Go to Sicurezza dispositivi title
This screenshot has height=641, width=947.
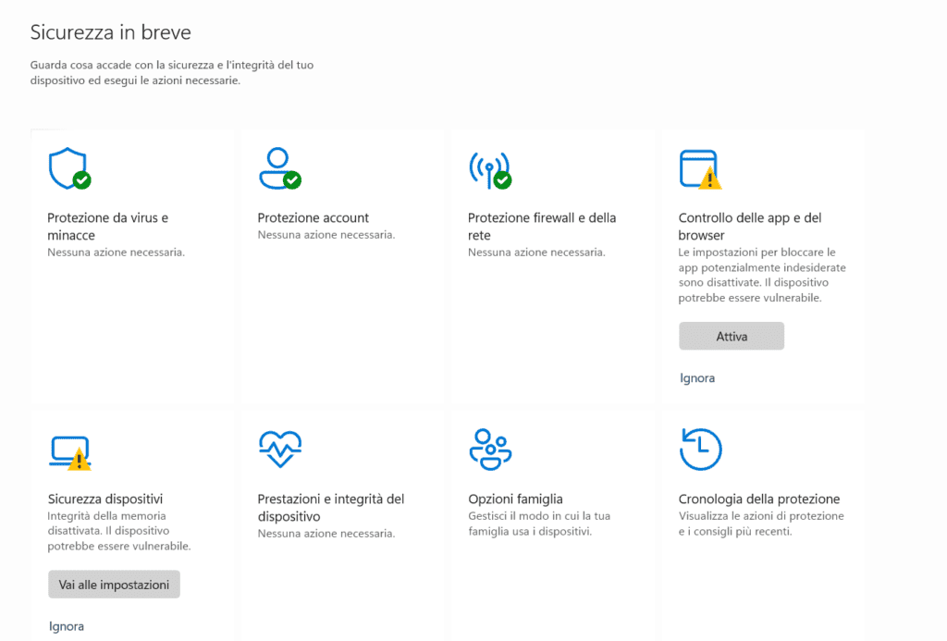pos(105,499)
